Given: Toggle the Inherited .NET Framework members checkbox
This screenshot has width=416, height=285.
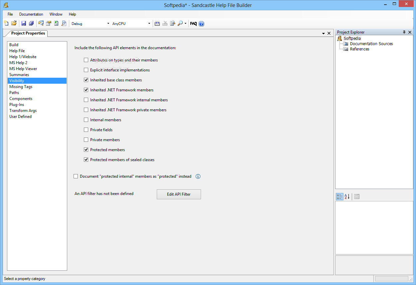Looking at the screenshot, I should tap(86, 90).
